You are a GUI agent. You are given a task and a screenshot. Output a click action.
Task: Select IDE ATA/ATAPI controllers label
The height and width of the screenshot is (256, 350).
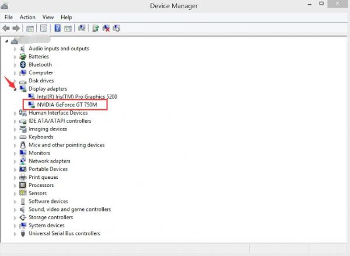(60, 121)
